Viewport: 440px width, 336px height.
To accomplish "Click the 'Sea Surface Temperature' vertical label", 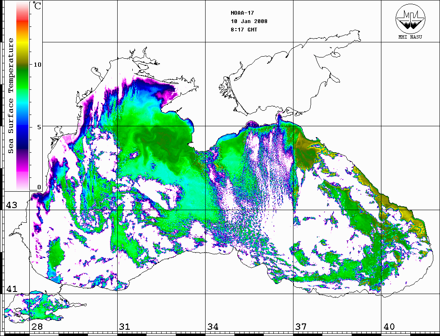I will coord(10,96).
